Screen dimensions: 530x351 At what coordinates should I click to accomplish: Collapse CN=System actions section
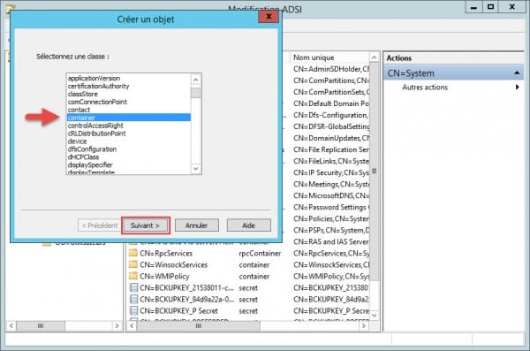(x=517, y=73)
